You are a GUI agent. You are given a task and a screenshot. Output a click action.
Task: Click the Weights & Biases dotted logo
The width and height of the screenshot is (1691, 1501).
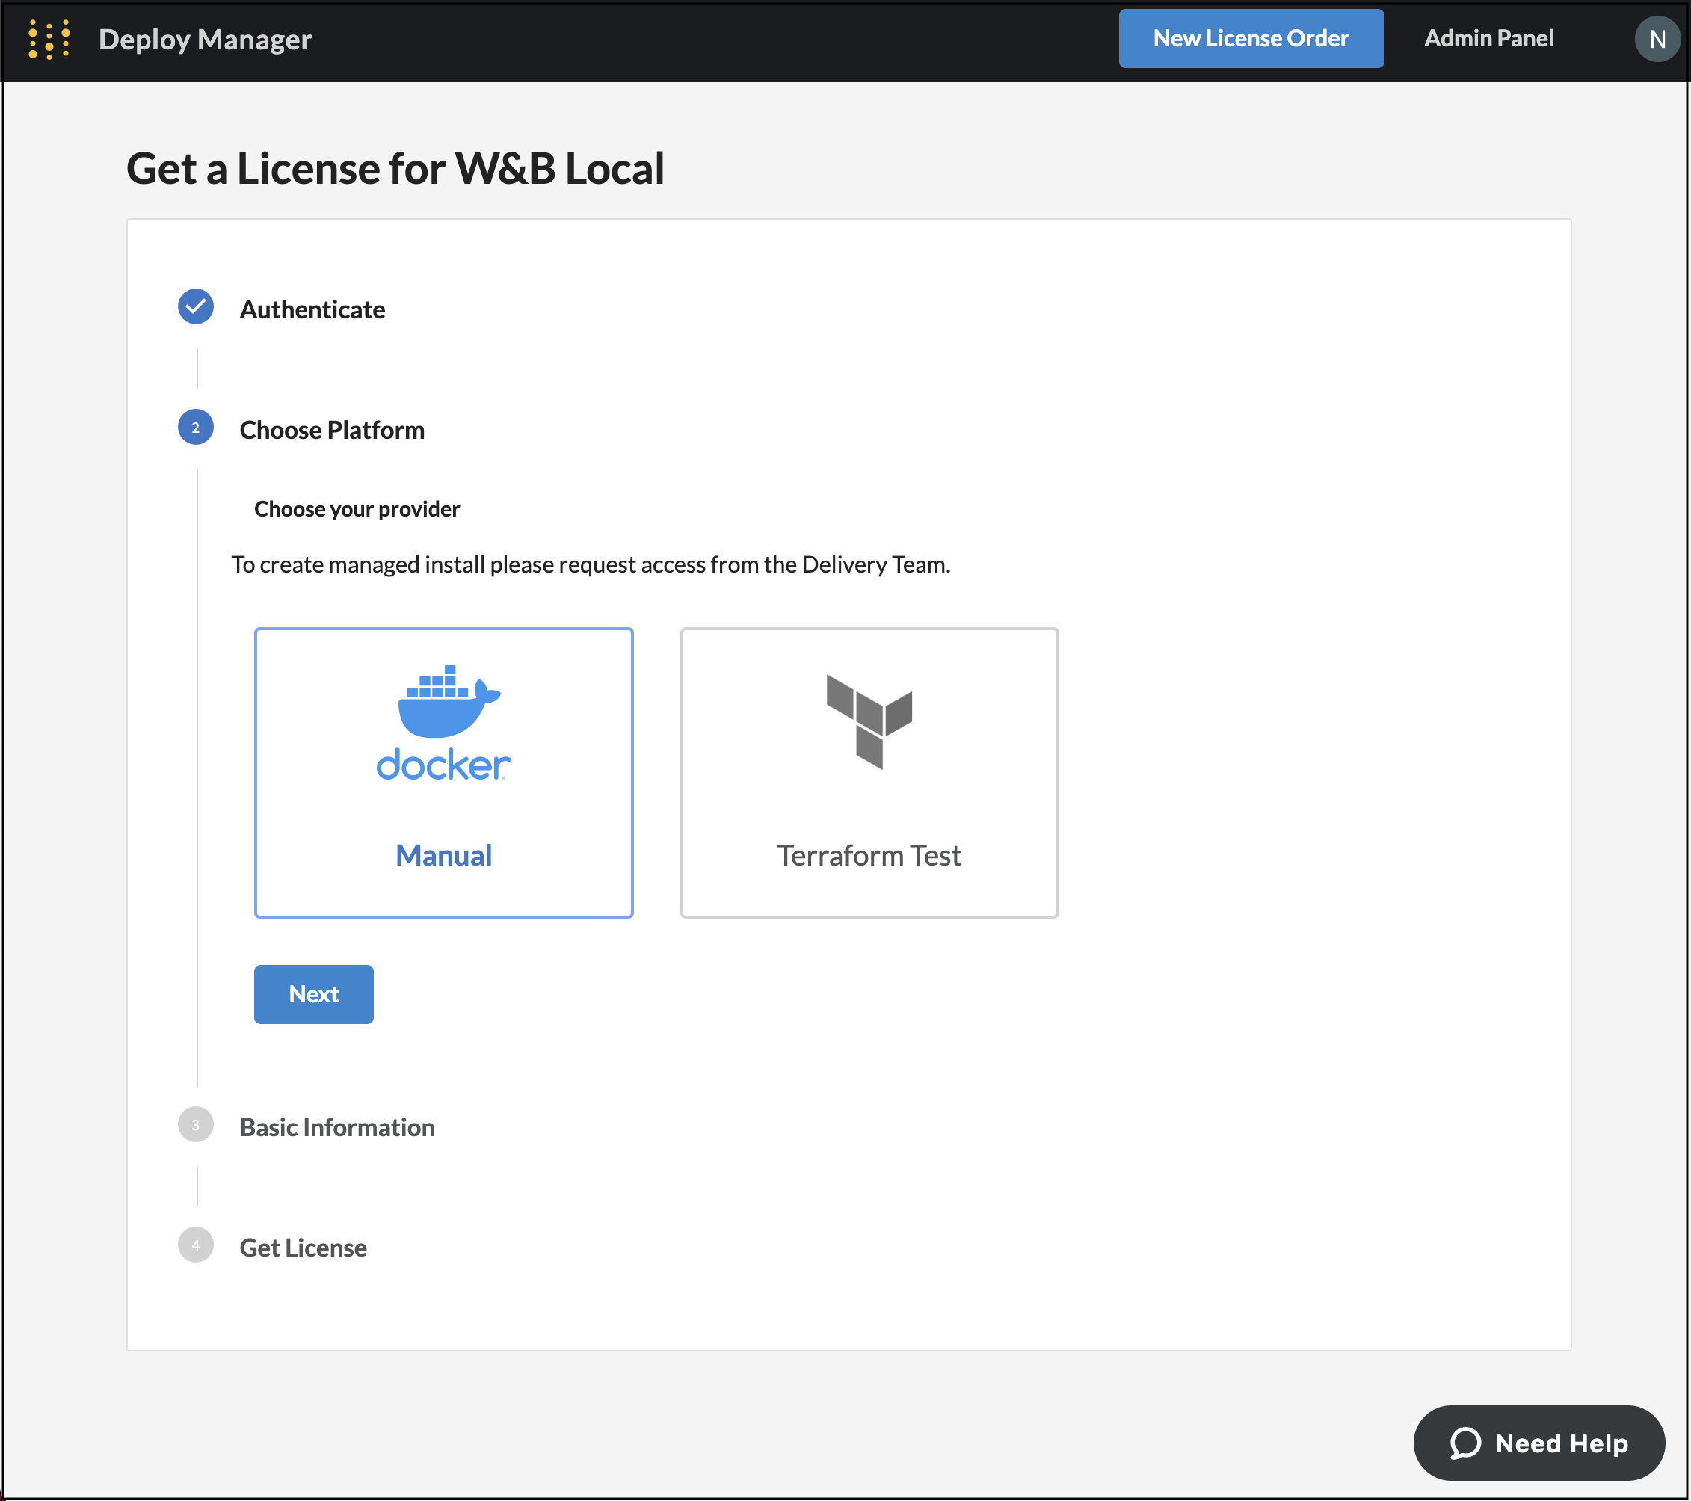tap(49, 39)
